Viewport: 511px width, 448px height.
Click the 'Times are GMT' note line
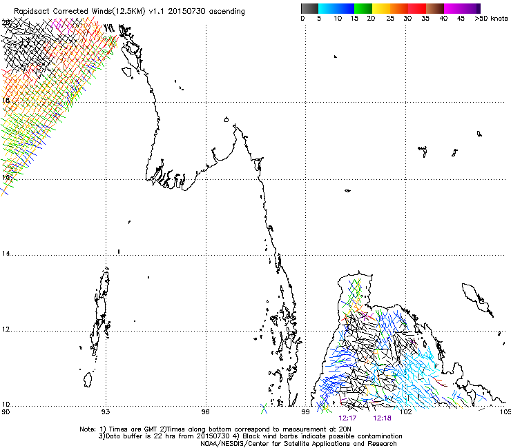click(x=215, y=429)
